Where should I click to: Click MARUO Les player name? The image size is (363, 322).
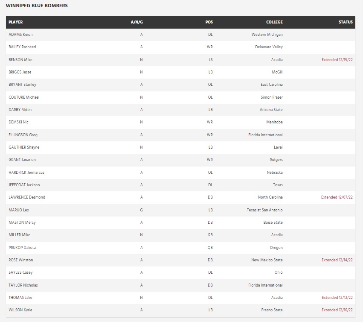click(19, 210)
